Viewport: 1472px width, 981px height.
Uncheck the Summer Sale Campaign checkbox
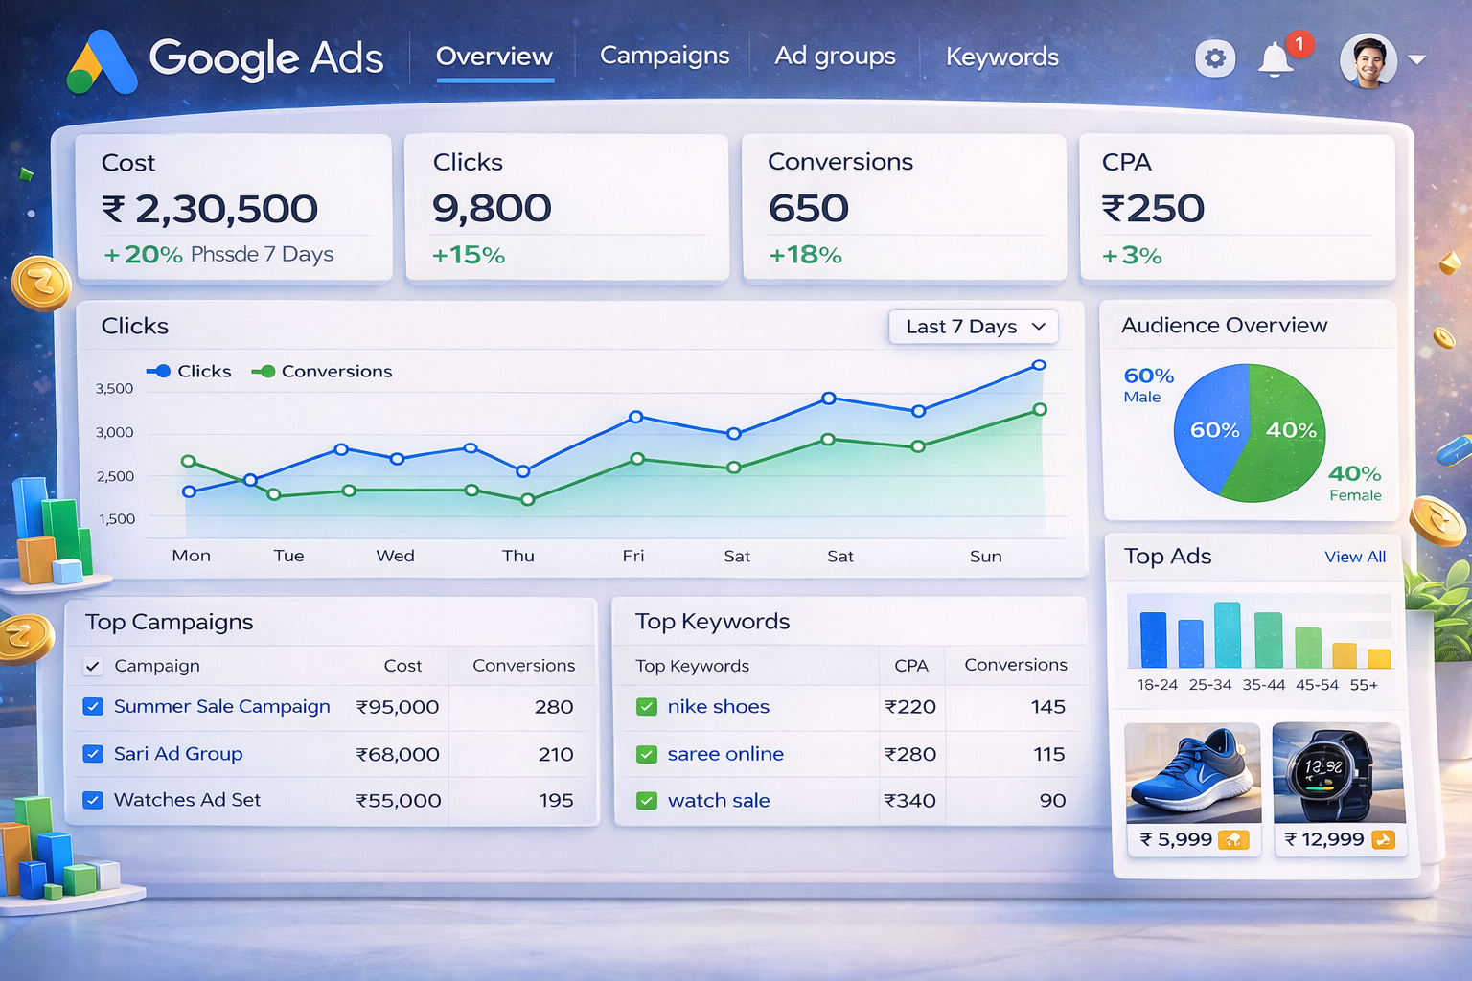(x=93, y=707)
